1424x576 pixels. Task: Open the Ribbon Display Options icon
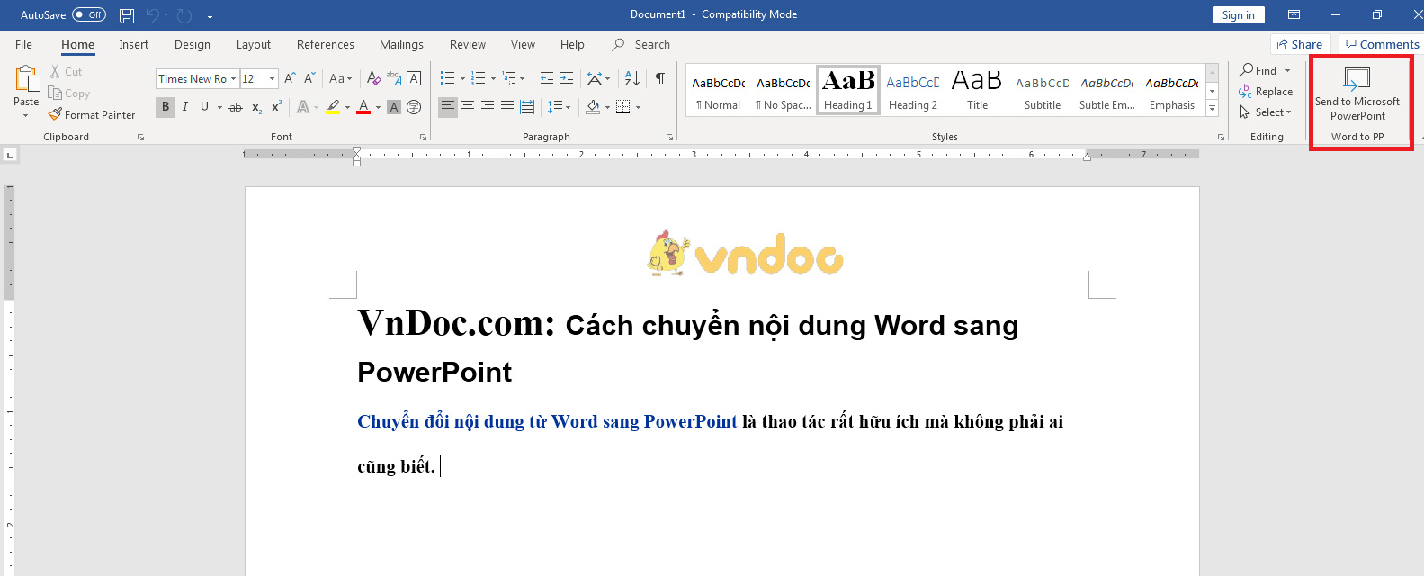pyautogui.click(x=1294, y=14)
